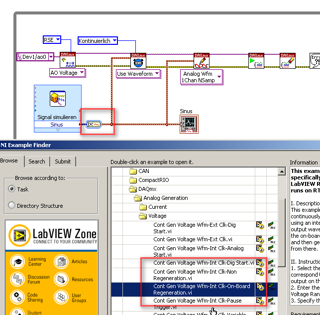
Task: Select Cont Gen Voltage Wfm-Int Clk-Pause Trigger.vi
Action: tap(198, 304)
